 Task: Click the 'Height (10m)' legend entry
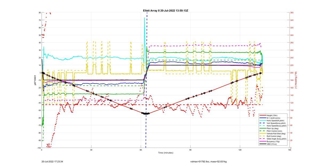pos(272,115)
